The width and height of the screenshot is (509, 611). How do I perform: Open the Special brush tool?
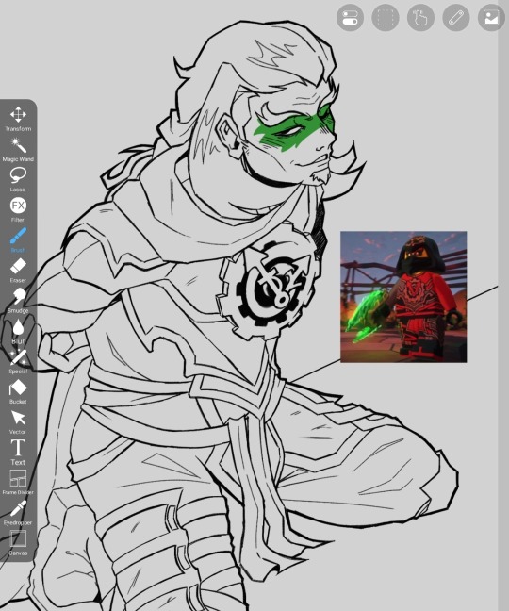click(18, 361)
